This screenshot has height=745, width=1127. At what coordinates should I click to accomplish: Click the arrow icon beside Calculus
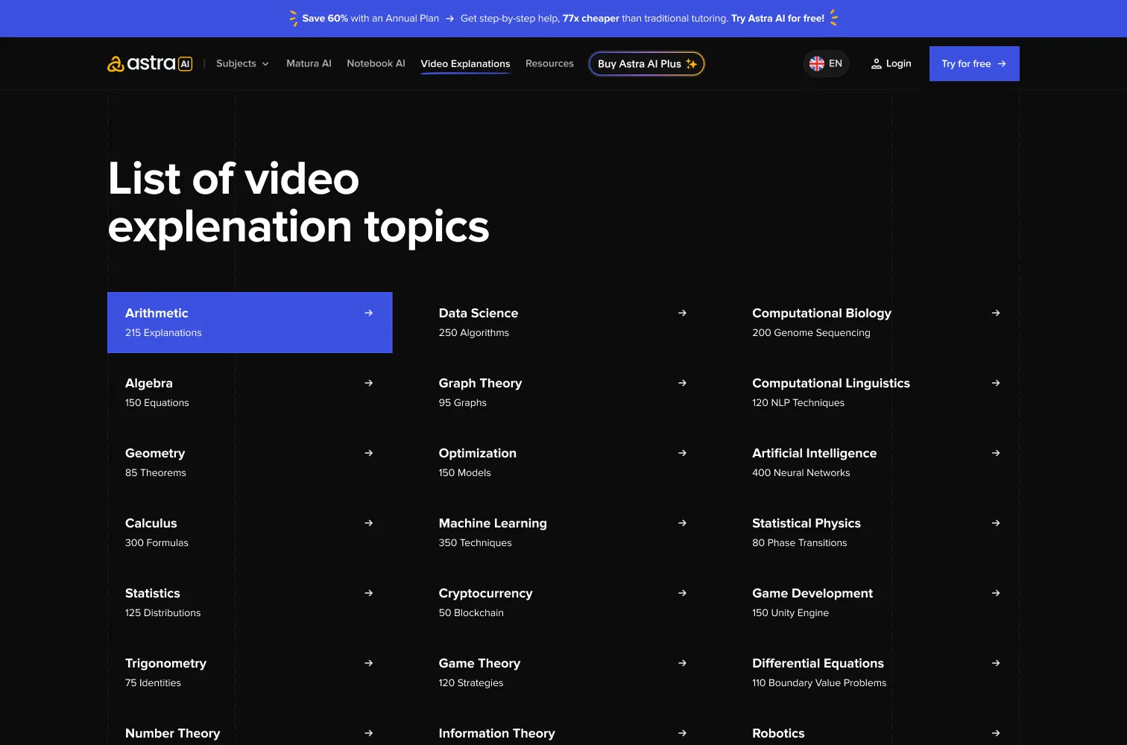[x=368, y=523]
